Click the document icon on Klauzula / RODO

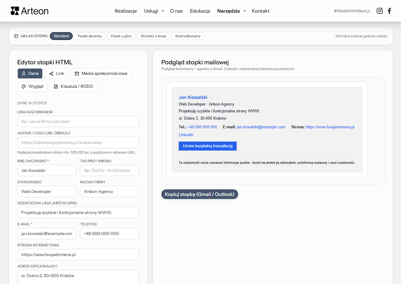pos(56,86)
